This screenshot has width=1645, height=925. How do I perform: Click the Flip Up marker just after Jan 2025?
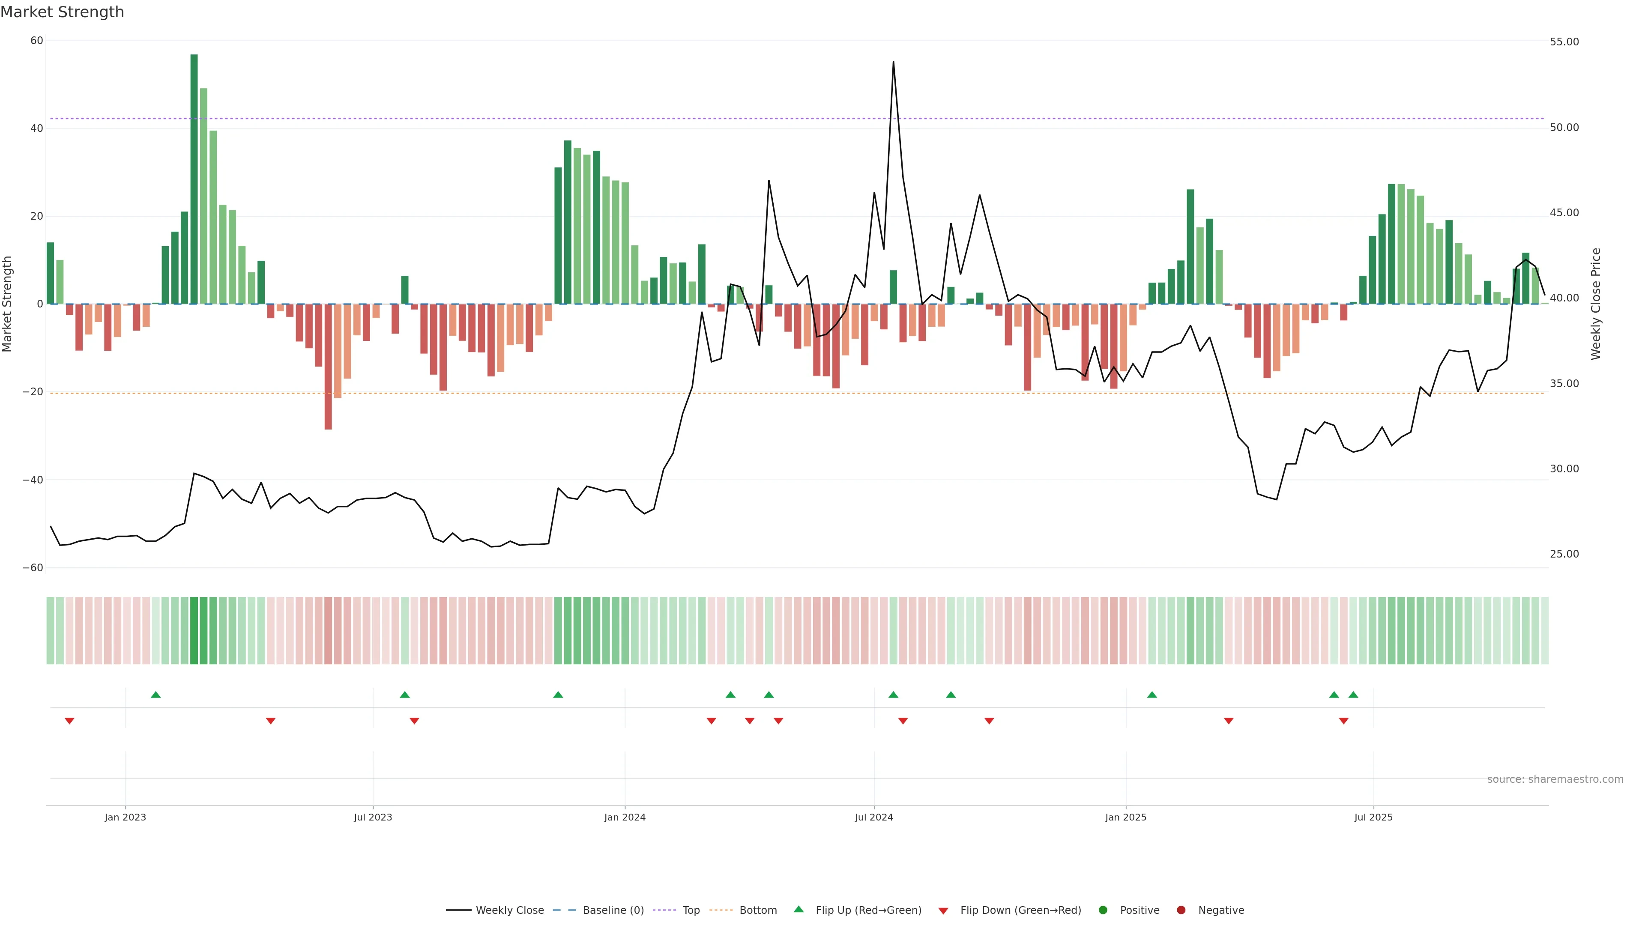(x=1152, y=695)
